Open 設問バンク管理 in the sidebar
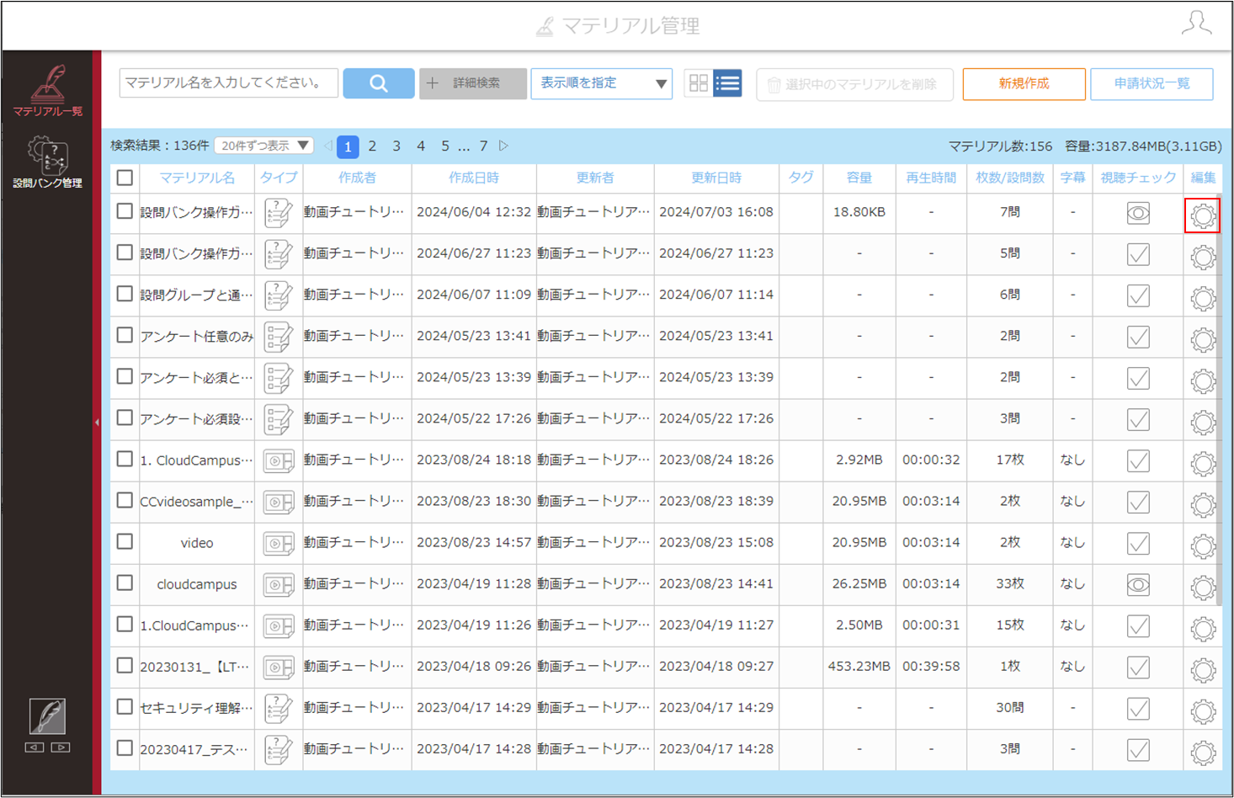The image size is (1234, 798). click(x=47, y=162)
